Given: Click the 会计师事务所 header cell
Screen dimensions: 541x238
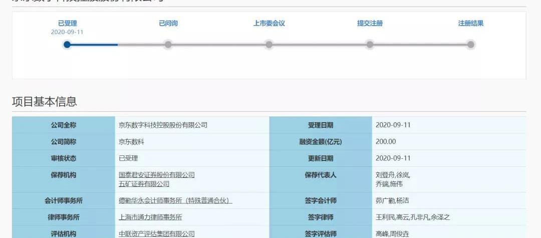Looking at the screenshot, I should [x=64, y=200].
